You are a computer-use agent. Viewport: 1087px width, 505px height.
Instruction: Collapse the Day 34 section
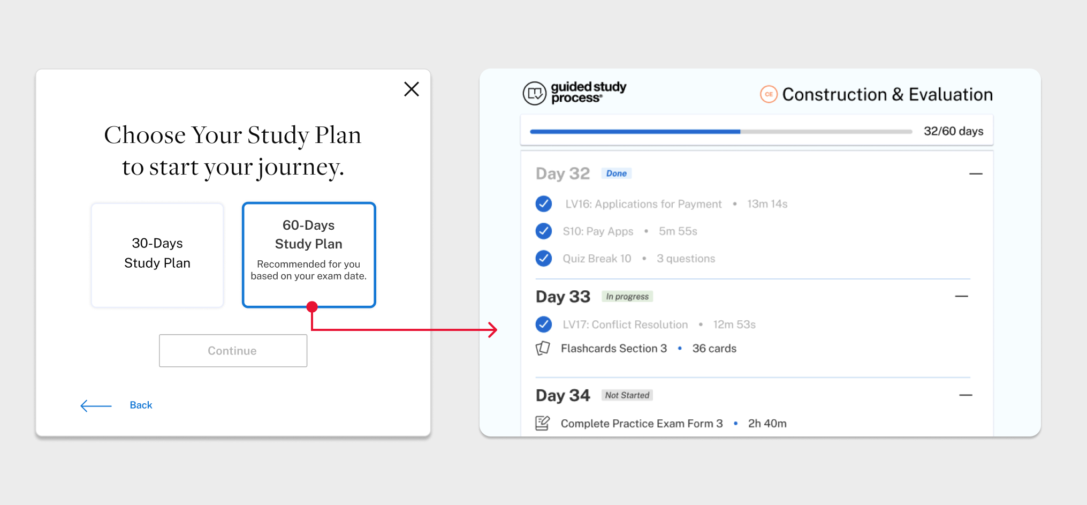[x=966, y=396]
